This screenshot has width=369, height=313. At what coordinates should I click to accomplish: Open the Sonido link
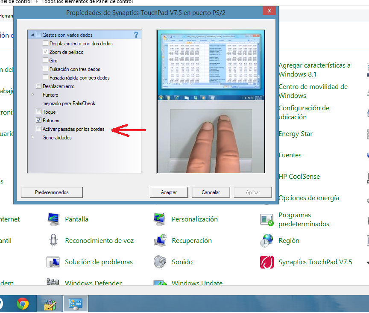(182, 262)
